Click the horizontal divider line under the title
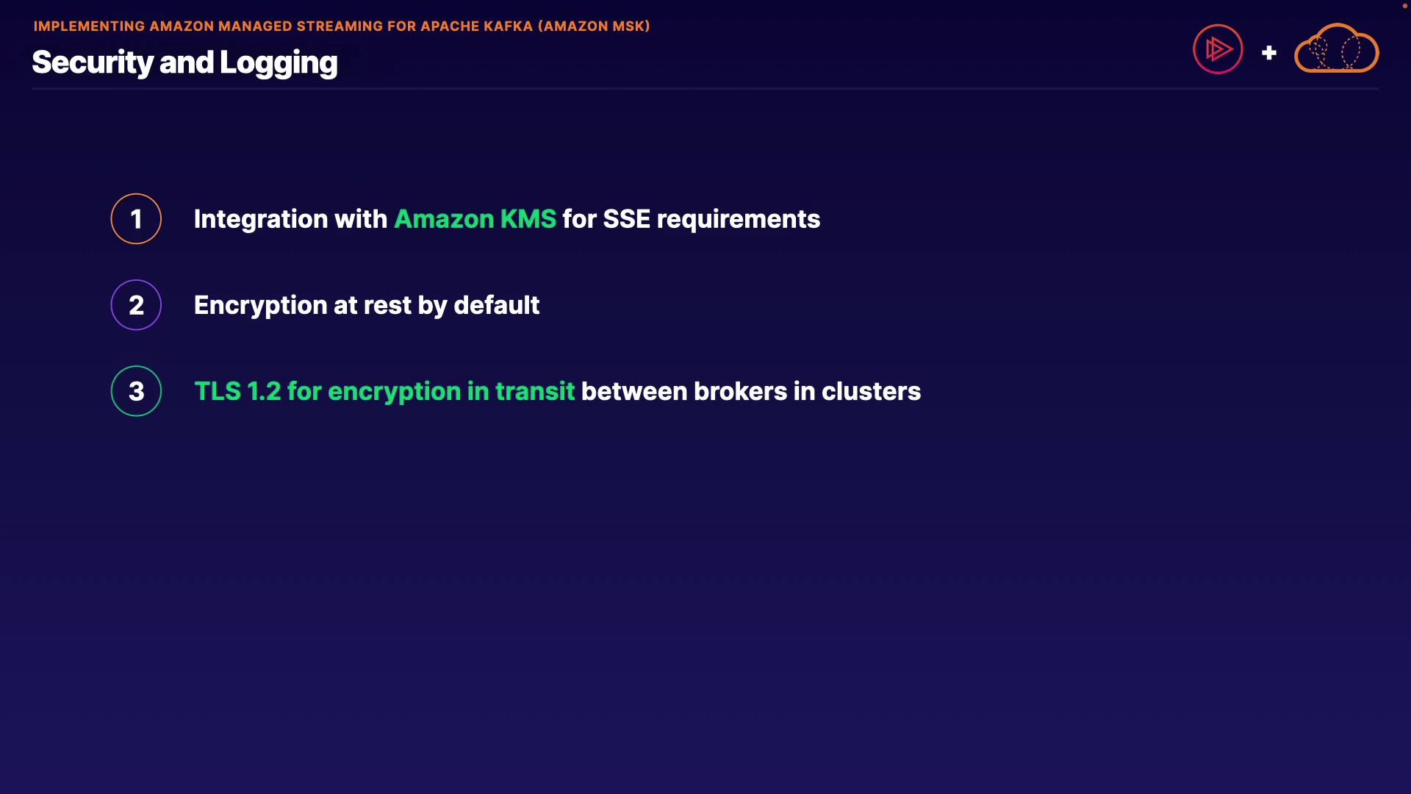The image size is (1411, 794). tap(705, 89)
